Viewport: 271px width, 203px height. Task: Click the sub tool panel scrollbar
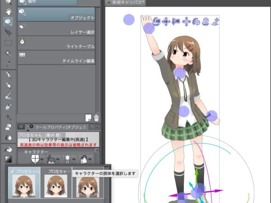[x=98, y=60]
